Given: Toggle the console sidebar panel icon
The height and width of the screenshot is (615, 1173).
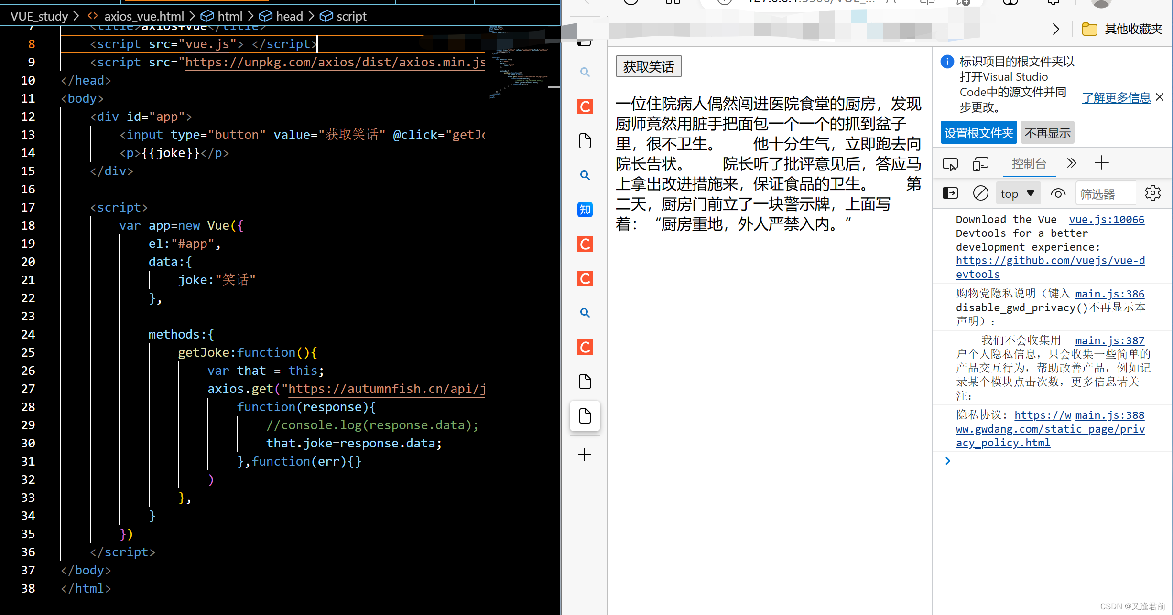Looking at the screenshot, I should coord(950,193).
